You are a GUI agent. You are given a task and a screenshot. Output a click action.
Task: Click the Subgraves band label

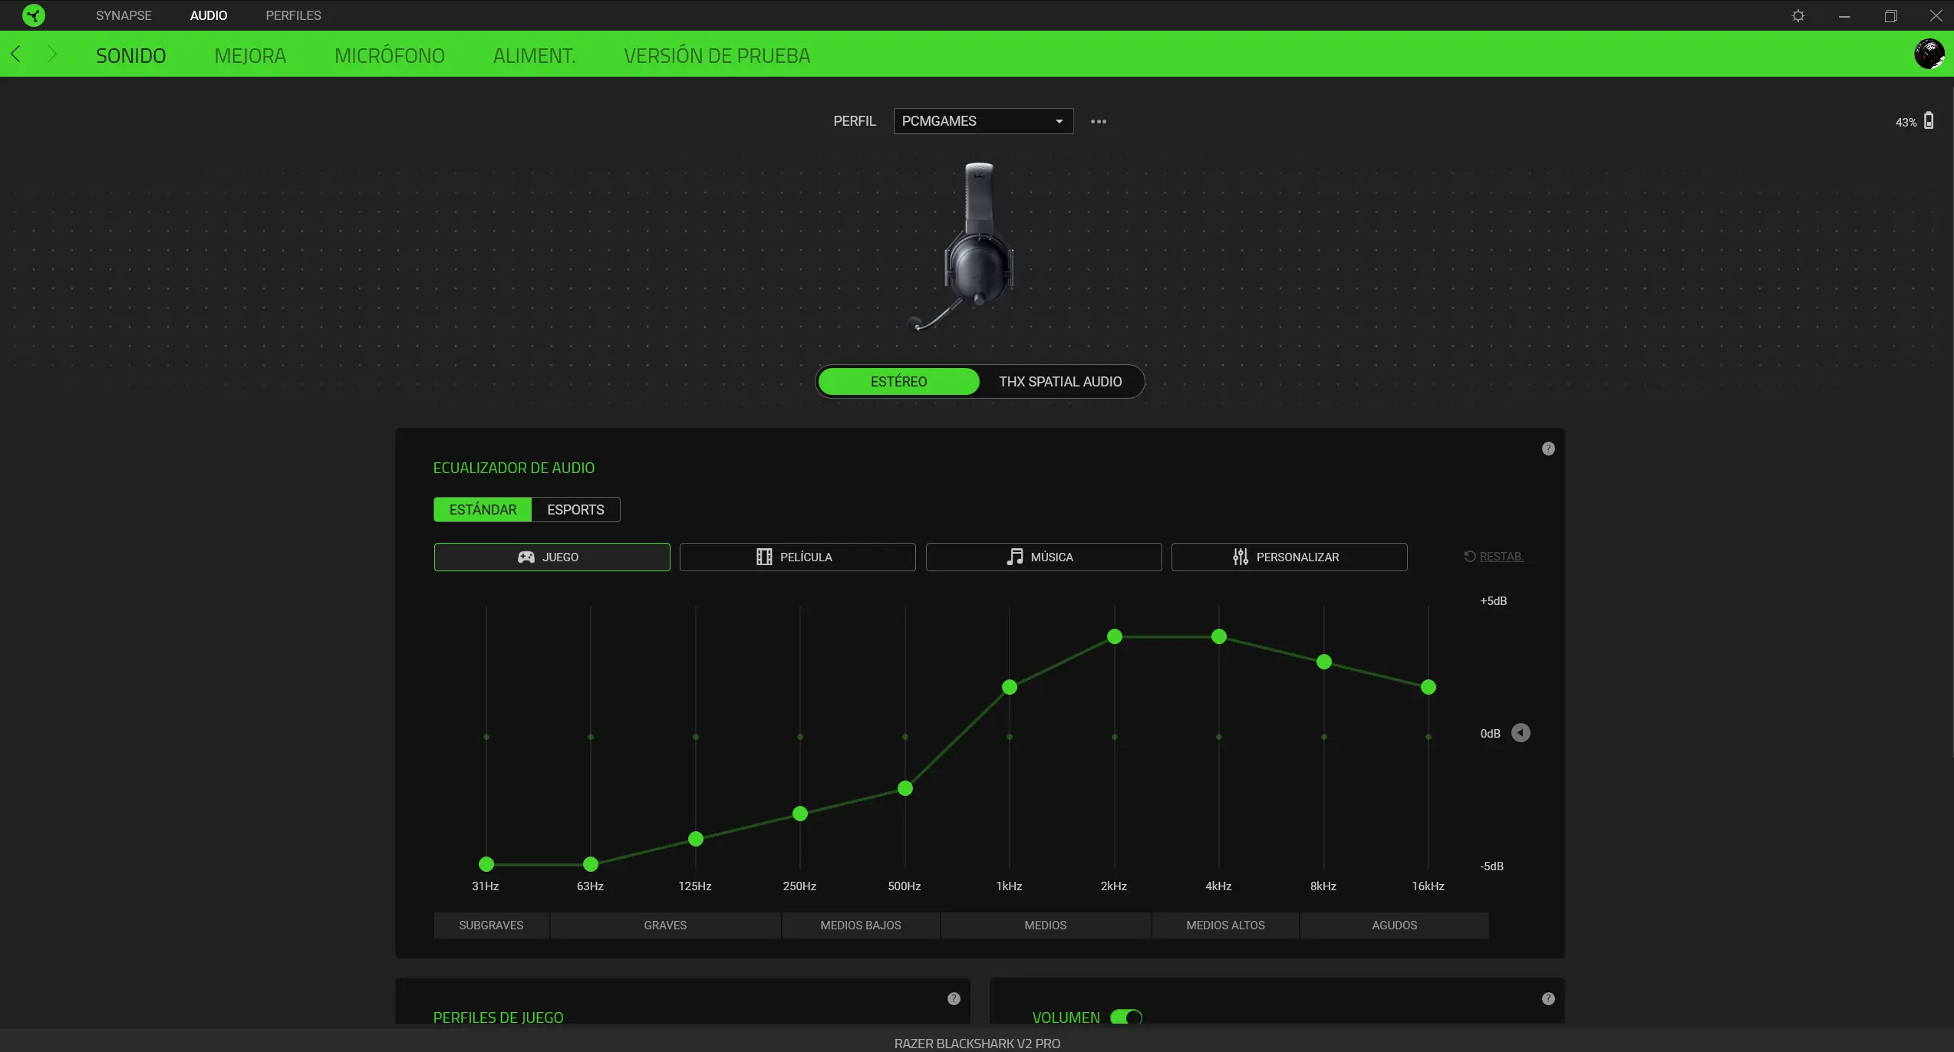point(491,925)
